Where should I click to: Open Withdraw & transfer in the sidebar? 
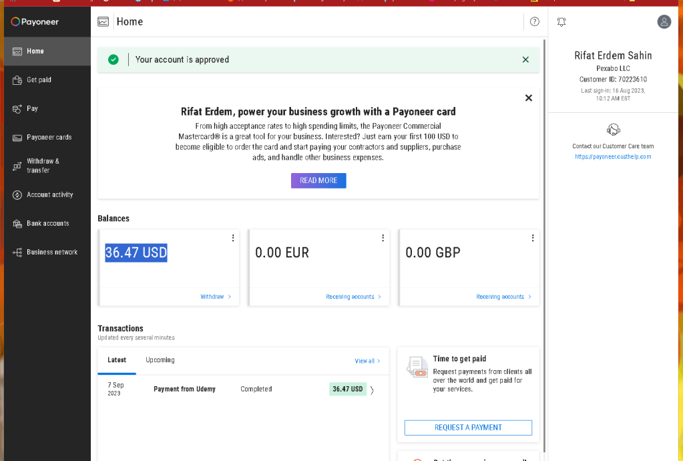(x=47, y=166)
